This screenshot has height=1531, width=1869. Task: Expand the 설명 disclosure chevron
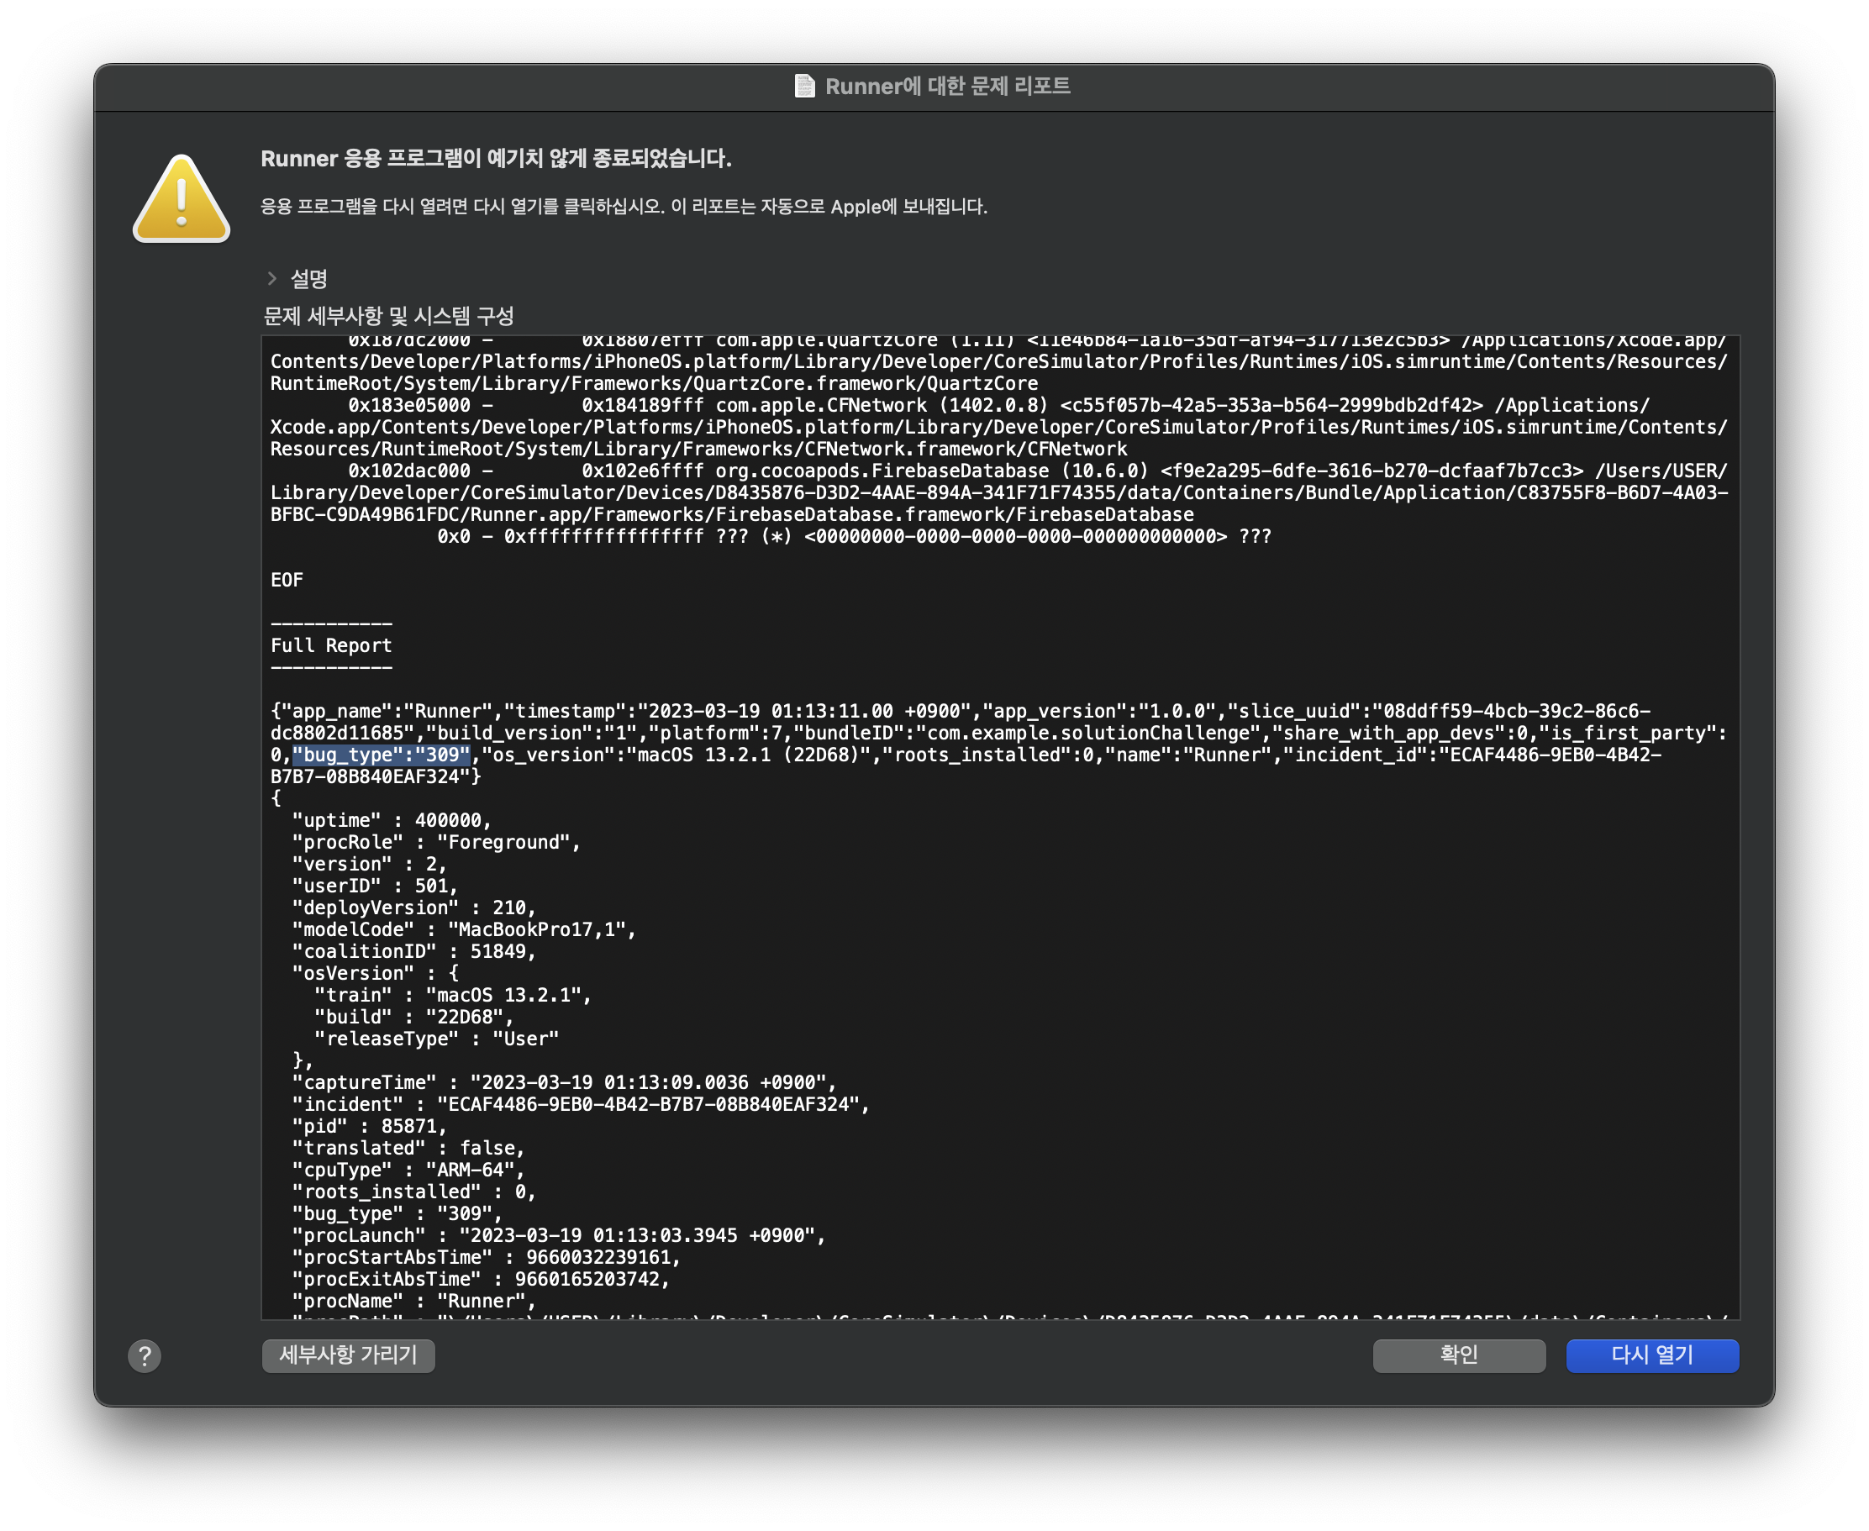[271, 279]
